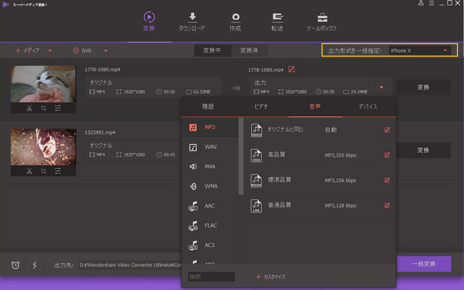Viewport: 464px width, 290px height.
Task: Click the cat video thumbnail for 1778-1080.mp4
Action: [43, 84]
